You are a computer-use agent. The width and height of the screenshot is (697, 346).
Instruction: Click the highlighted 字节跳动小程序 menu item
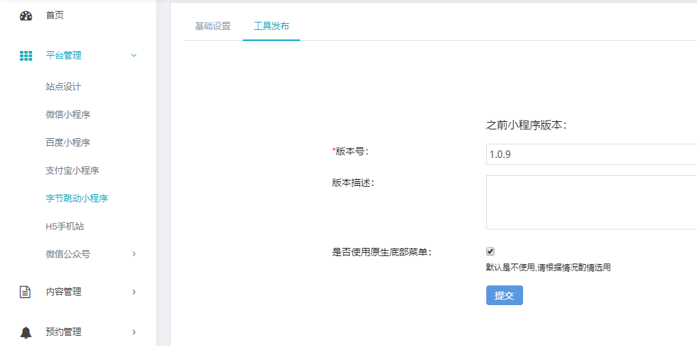[x=77, y=198]
